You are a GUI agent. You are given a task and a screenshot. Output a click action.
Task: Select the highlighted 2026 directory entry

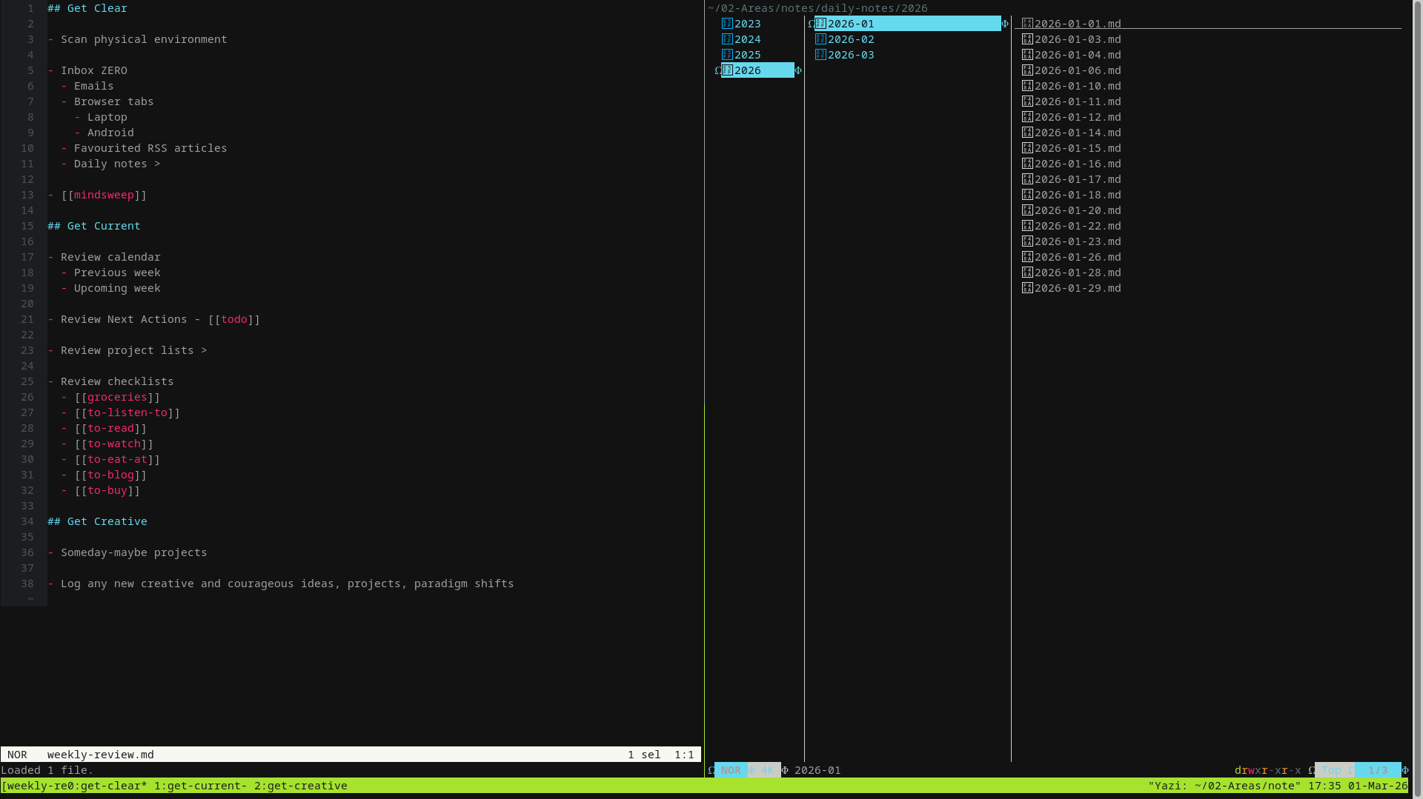(x=747, y=70)
